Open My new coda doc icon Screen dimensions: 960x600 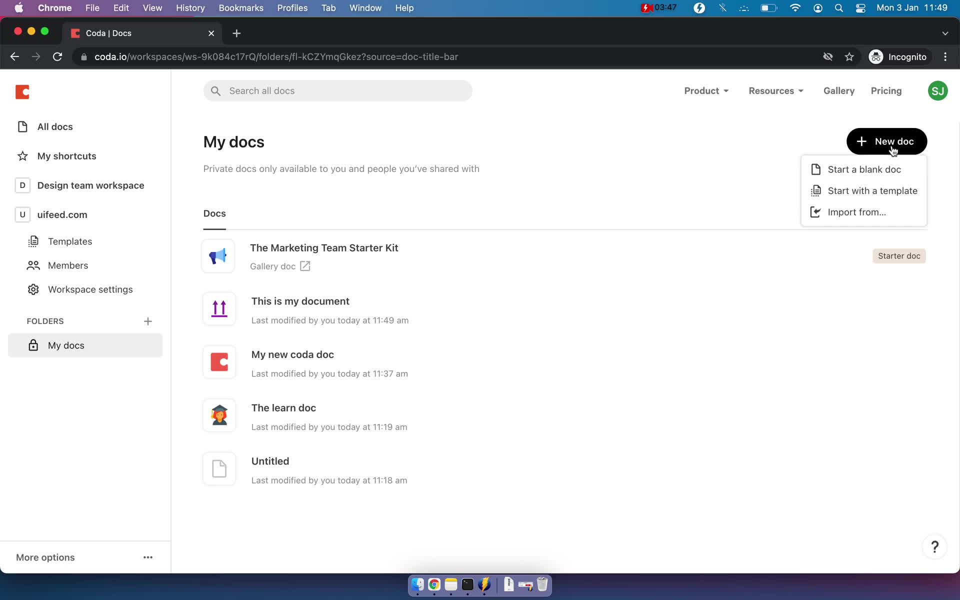[x=219, y=362]
